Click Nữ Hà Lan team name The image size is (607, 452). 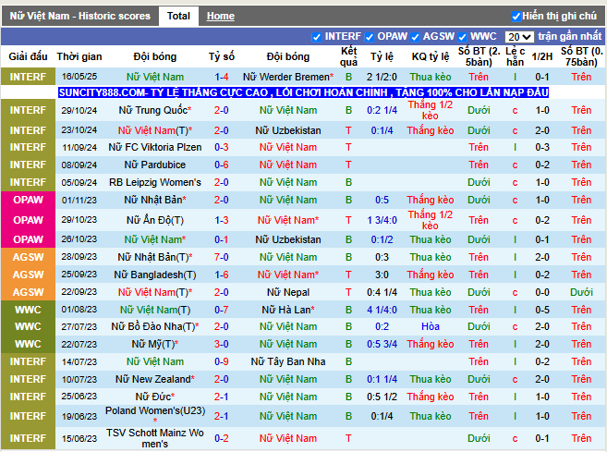point(288,310)
